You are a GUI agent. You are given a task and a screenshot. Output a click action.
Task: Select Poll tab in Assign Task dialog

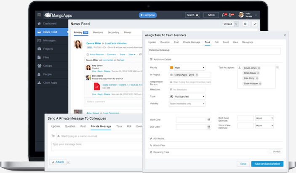tap(216, 42)
